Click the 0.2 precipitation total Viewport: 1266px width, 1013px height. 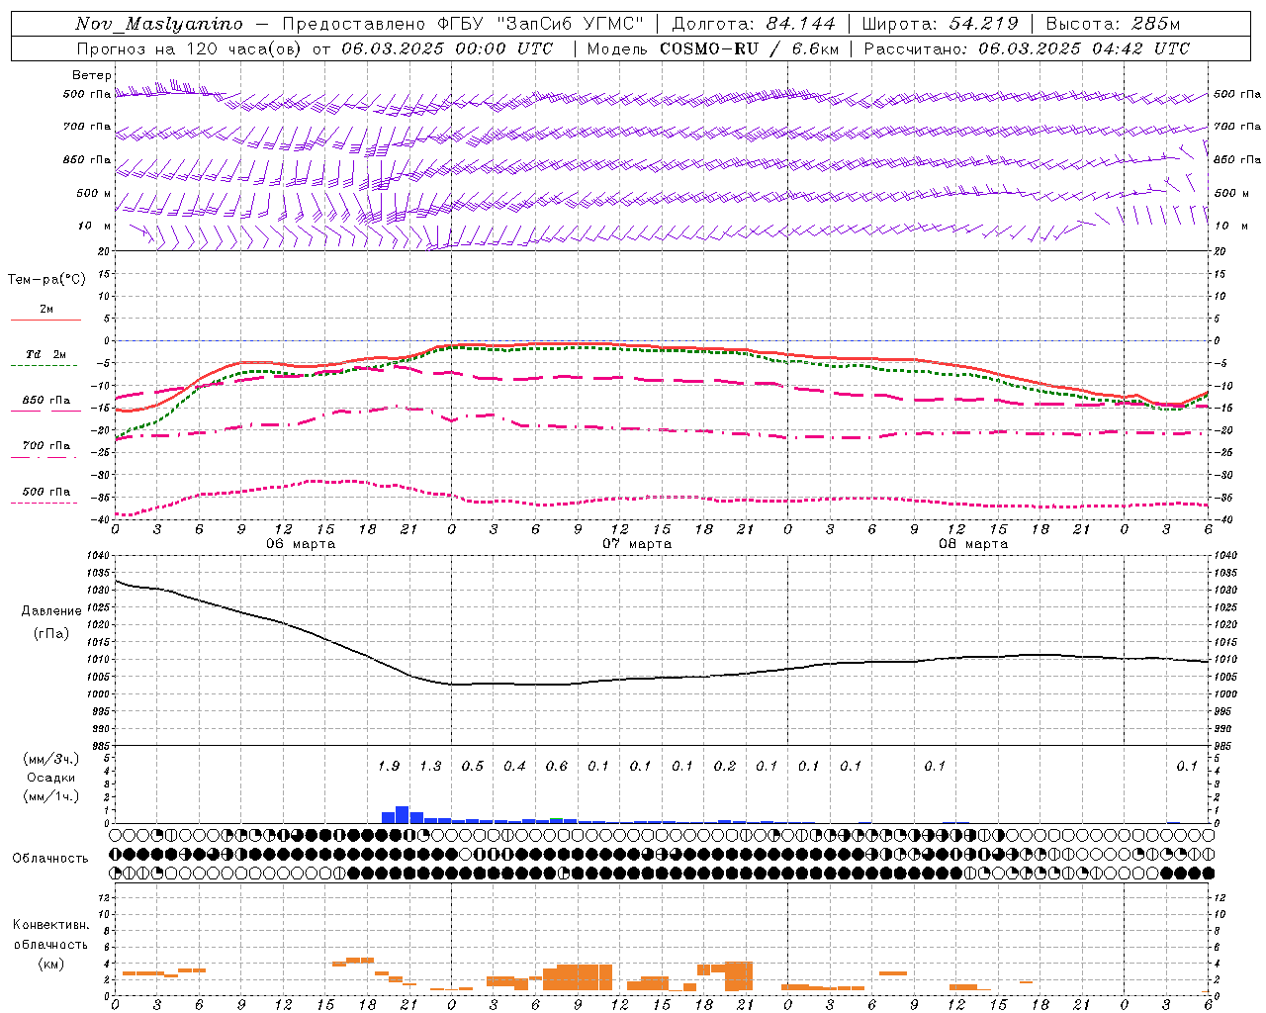[725, 766]
